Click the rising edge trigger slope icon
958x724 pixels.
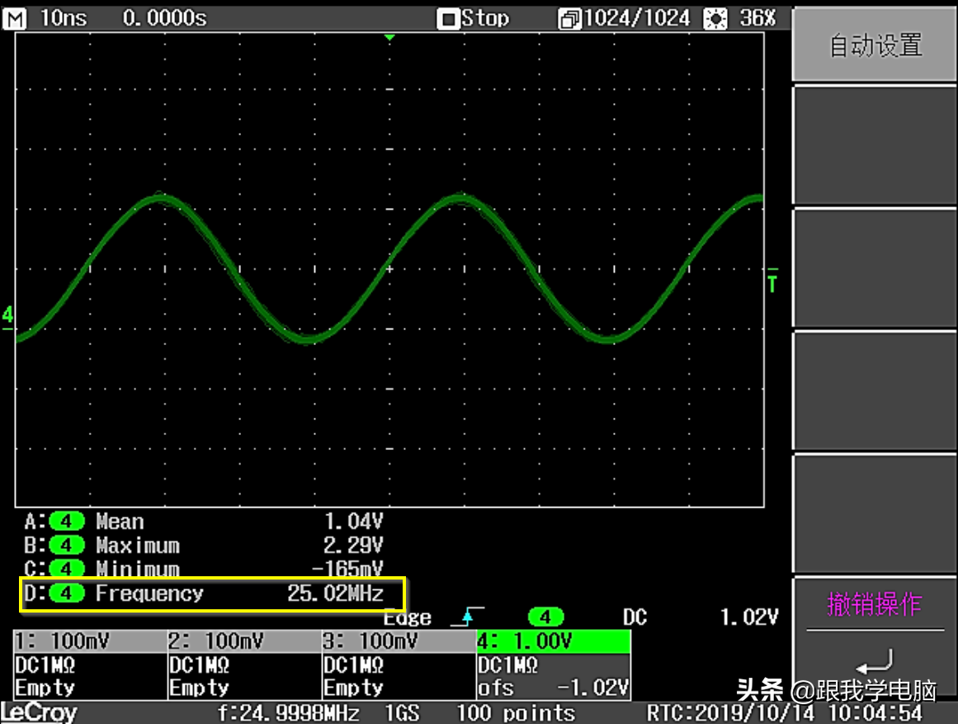[x=467, y=617]
